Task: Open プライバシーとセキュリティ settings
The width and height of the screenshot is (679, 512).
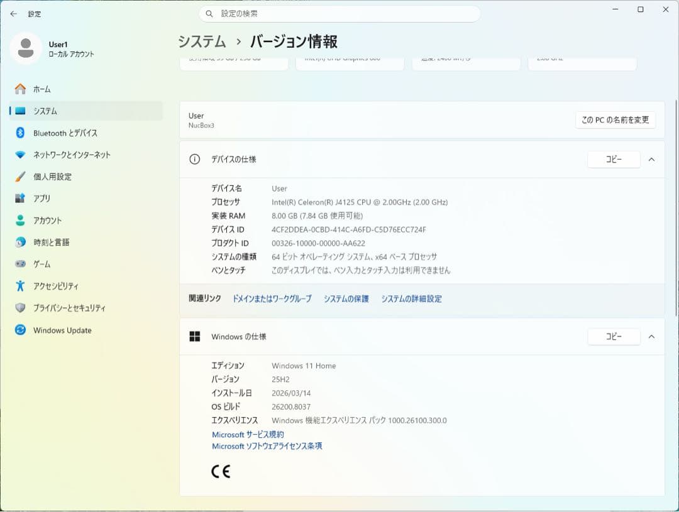Action: coord(86,308)
